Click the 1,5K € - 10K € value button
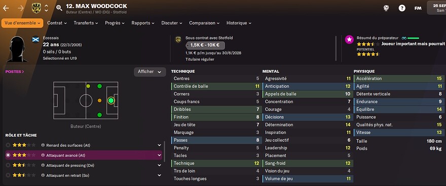The image size is (446, 186). pyautogui.click(x=205, y=45)
